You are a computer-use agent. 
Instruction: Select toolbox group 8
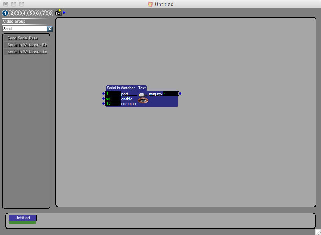coord(50,13)
